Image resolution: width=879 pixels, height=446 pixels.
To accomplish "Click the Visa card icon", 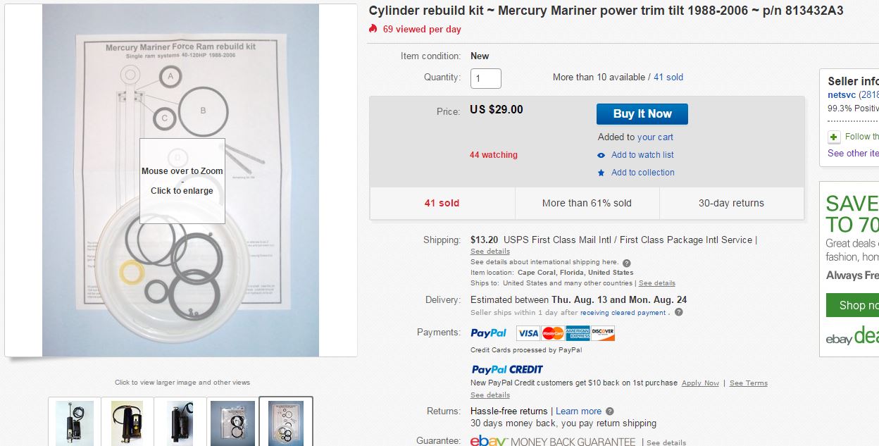I will point(528,333).
